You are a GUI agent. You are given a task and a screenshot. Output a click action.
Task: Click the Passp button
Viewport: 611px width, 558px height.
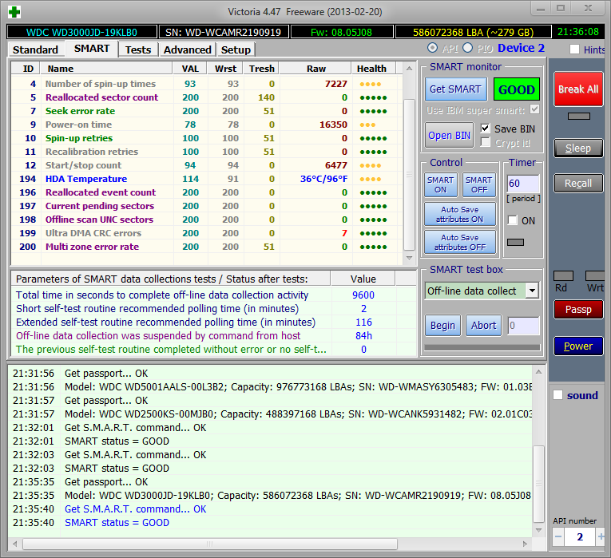coord(578,309)
